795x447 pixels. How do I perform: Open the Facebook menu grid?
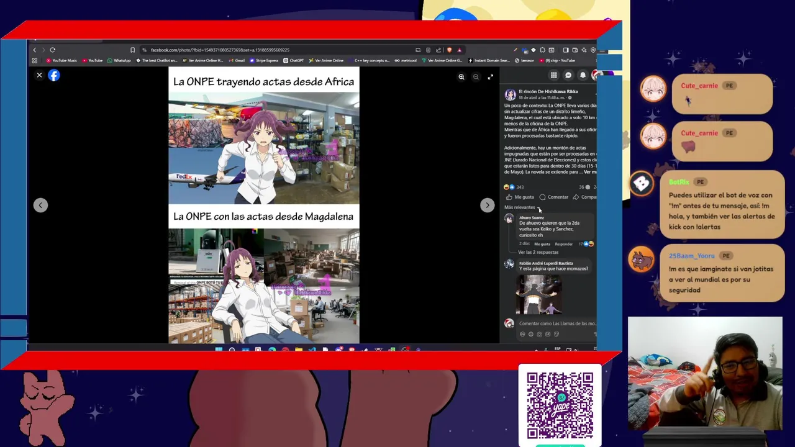pos(553,75)
